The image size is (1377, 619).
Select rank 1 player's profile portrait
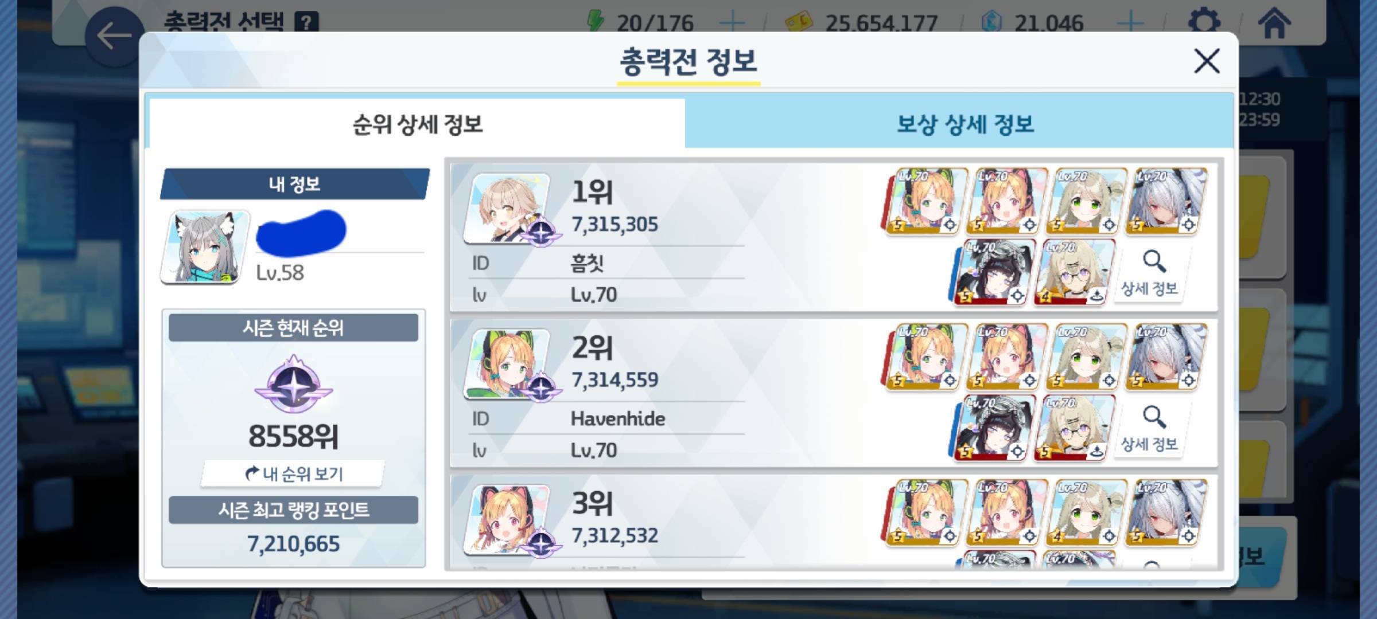point(507,207)
